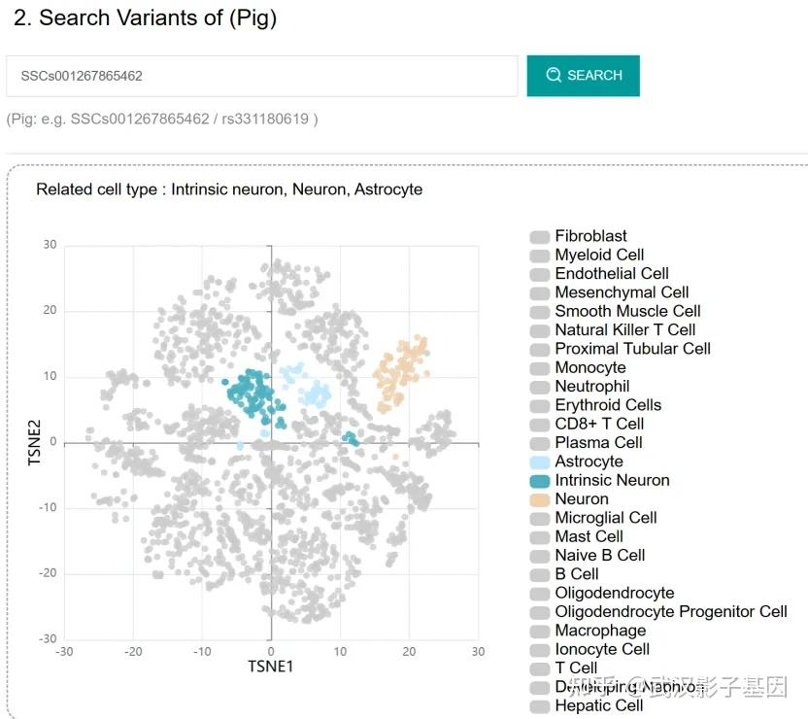Click the Mast Cell legend marker
This screenshot has width=808, height=719.
[540, 536]
